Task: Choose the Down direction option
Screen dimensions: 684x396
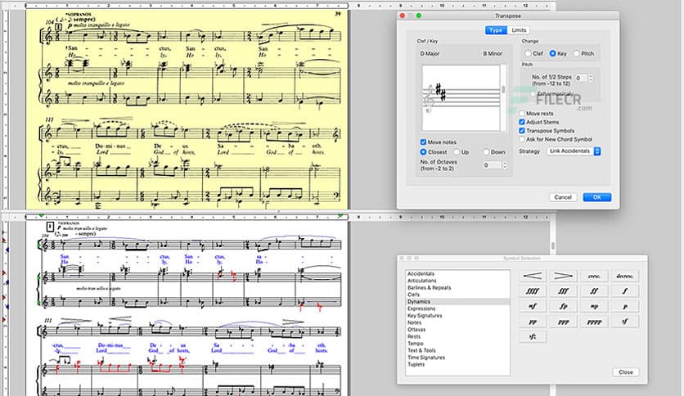Action: tap(486, 151)
